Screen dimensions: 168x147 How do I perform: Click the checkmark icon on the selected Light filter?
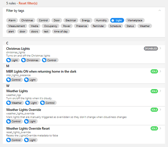pyautogui.click(x=113, y=20)
